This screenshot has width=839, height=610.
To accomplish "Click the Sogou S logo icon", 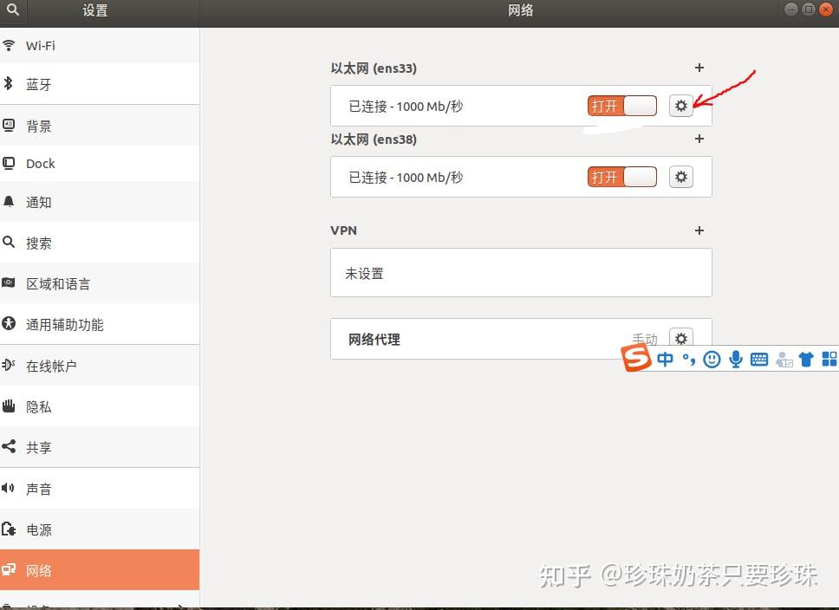I will [635, 358].
